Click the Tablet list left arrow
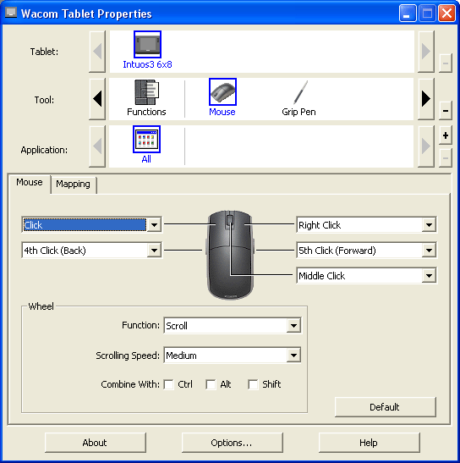Viewport: 460px width, 463px height. pyautogui.click(x=97, y=52)
